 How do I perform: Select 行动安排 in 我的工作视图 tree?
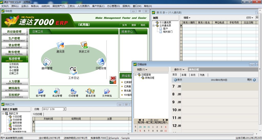coord(17,120)
